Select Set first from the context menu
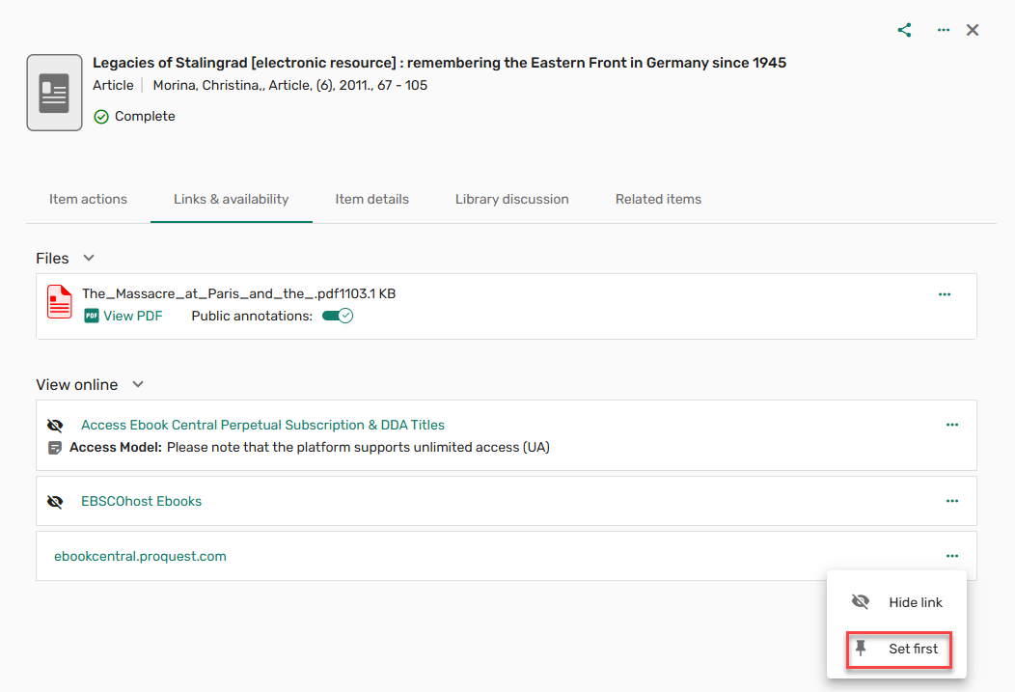Viewport: 1015px width, 692px height. (x=899, y=649)
